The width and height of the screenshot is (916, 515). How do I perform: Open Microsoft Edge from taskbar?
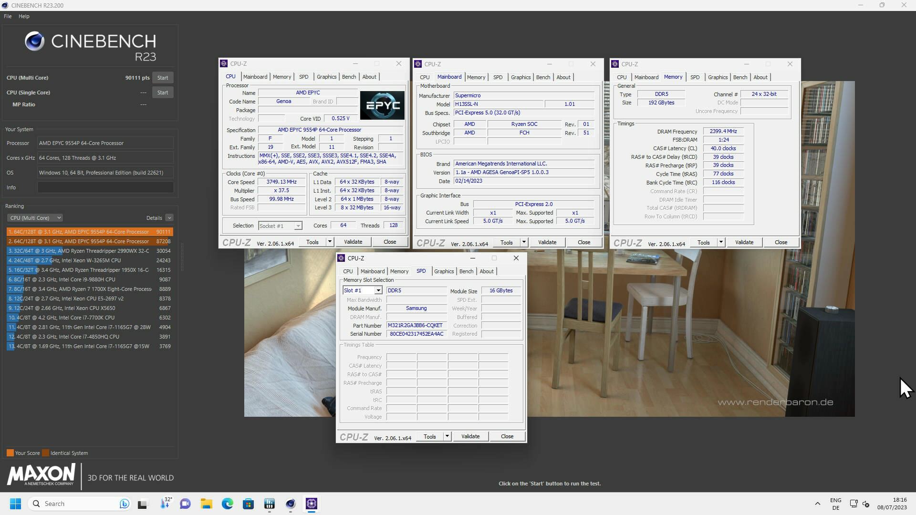point(227,504)
